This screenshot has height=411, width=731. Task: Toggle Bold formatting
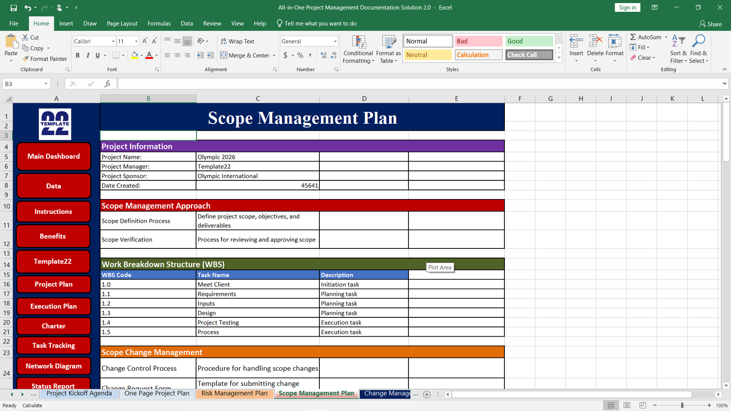click(78, 55)
